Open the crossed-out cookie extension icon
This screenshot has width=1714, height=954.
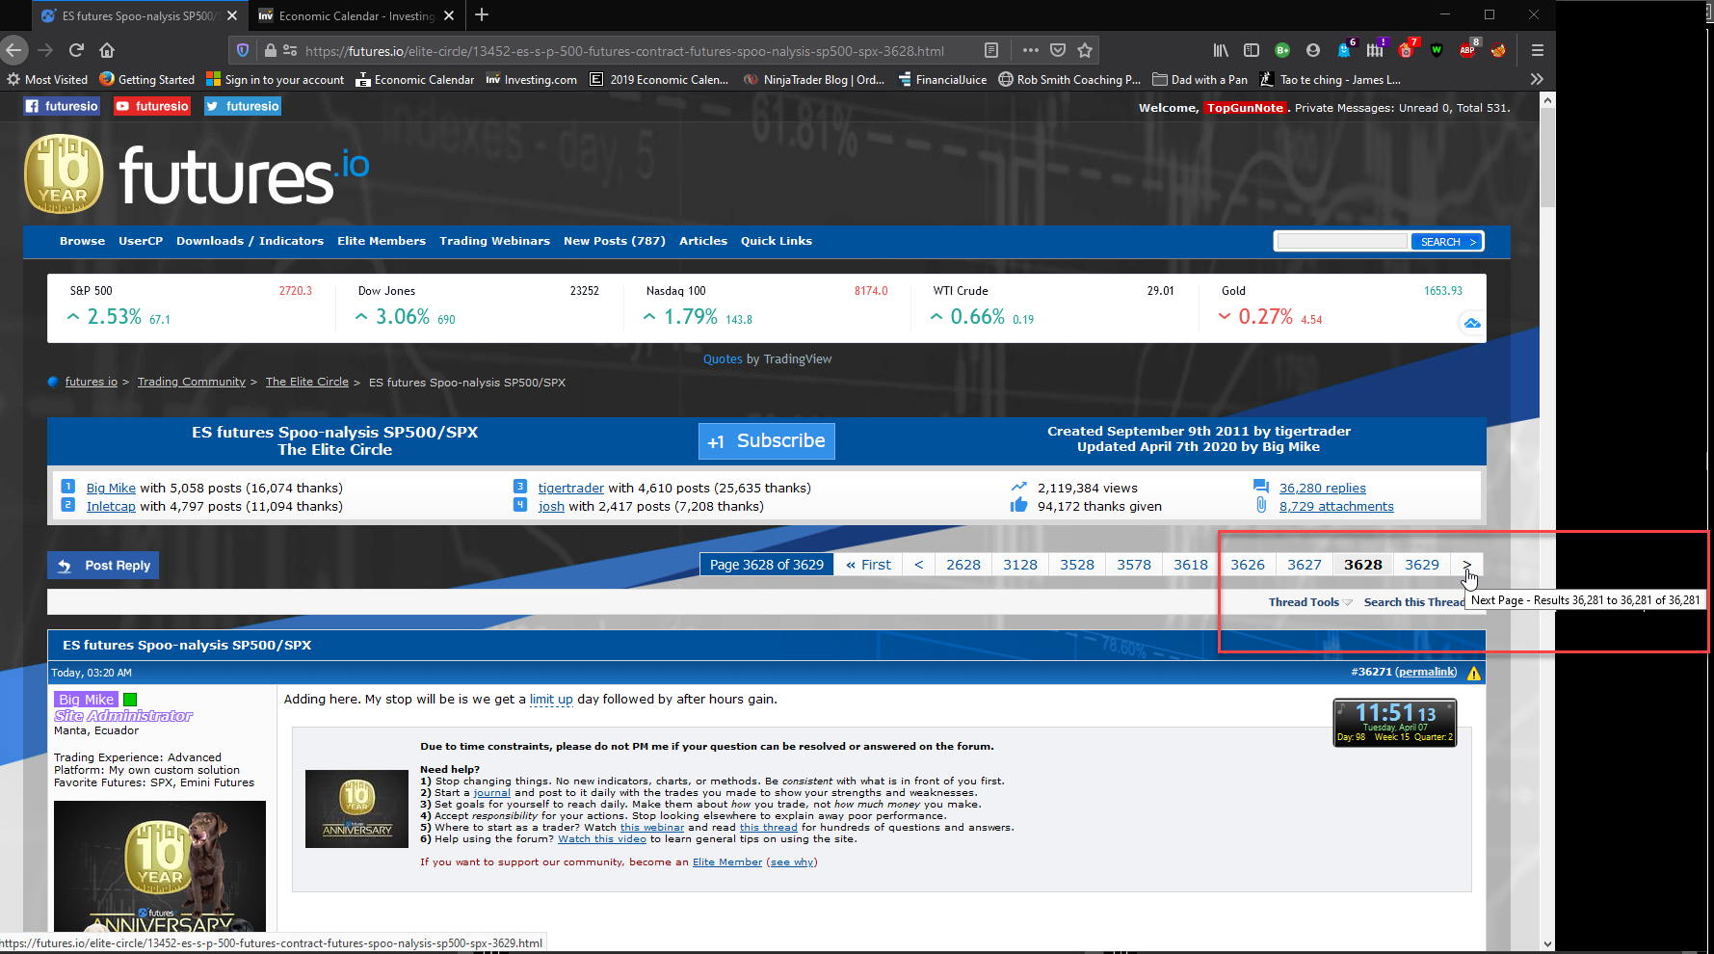1498,50
